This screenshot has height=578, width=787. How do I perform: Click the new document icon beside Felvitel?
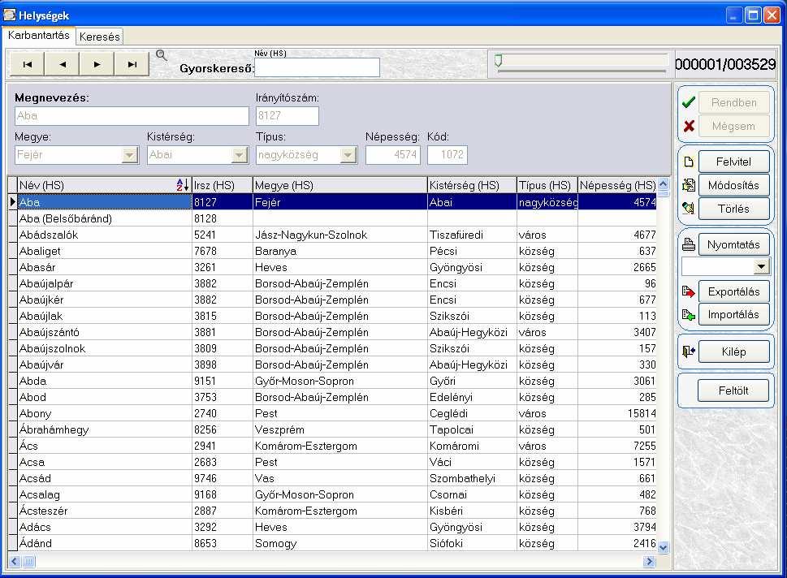click(689, 162)
